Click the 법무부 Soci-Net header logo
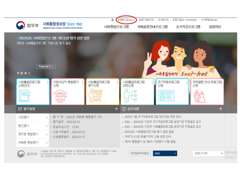This screenshot has width=240, height=180. point(49,25)
